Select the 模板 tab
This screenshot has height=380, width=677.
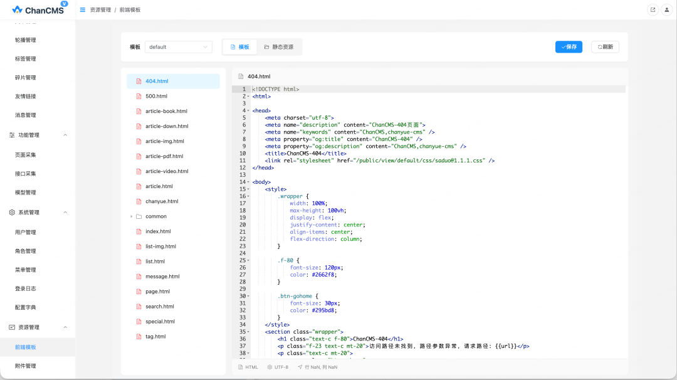(240, 47)
